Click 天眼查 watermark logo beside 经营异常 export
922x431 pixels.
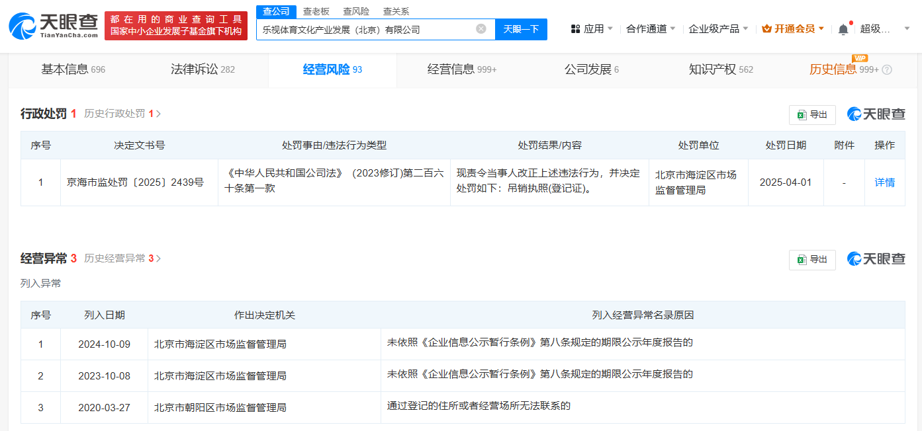876,259
